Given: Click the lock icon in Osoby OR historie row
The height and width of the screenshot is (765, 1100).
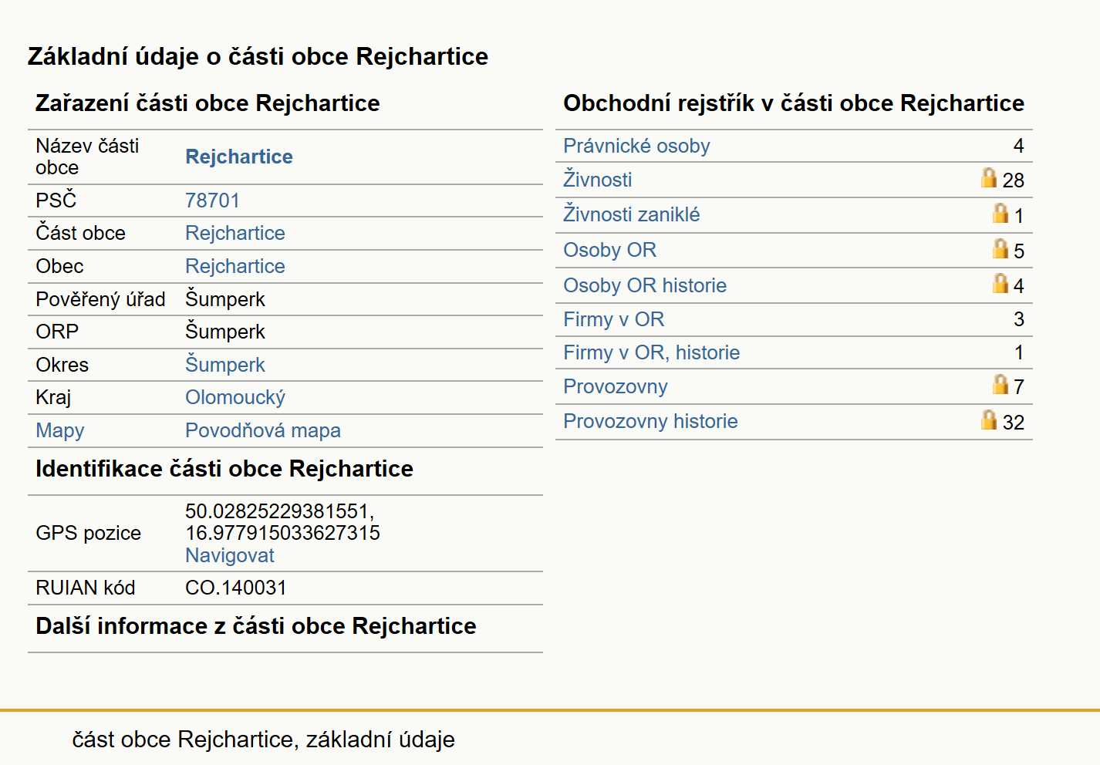Looking at the screenshot, I should tap(1000, 283).
